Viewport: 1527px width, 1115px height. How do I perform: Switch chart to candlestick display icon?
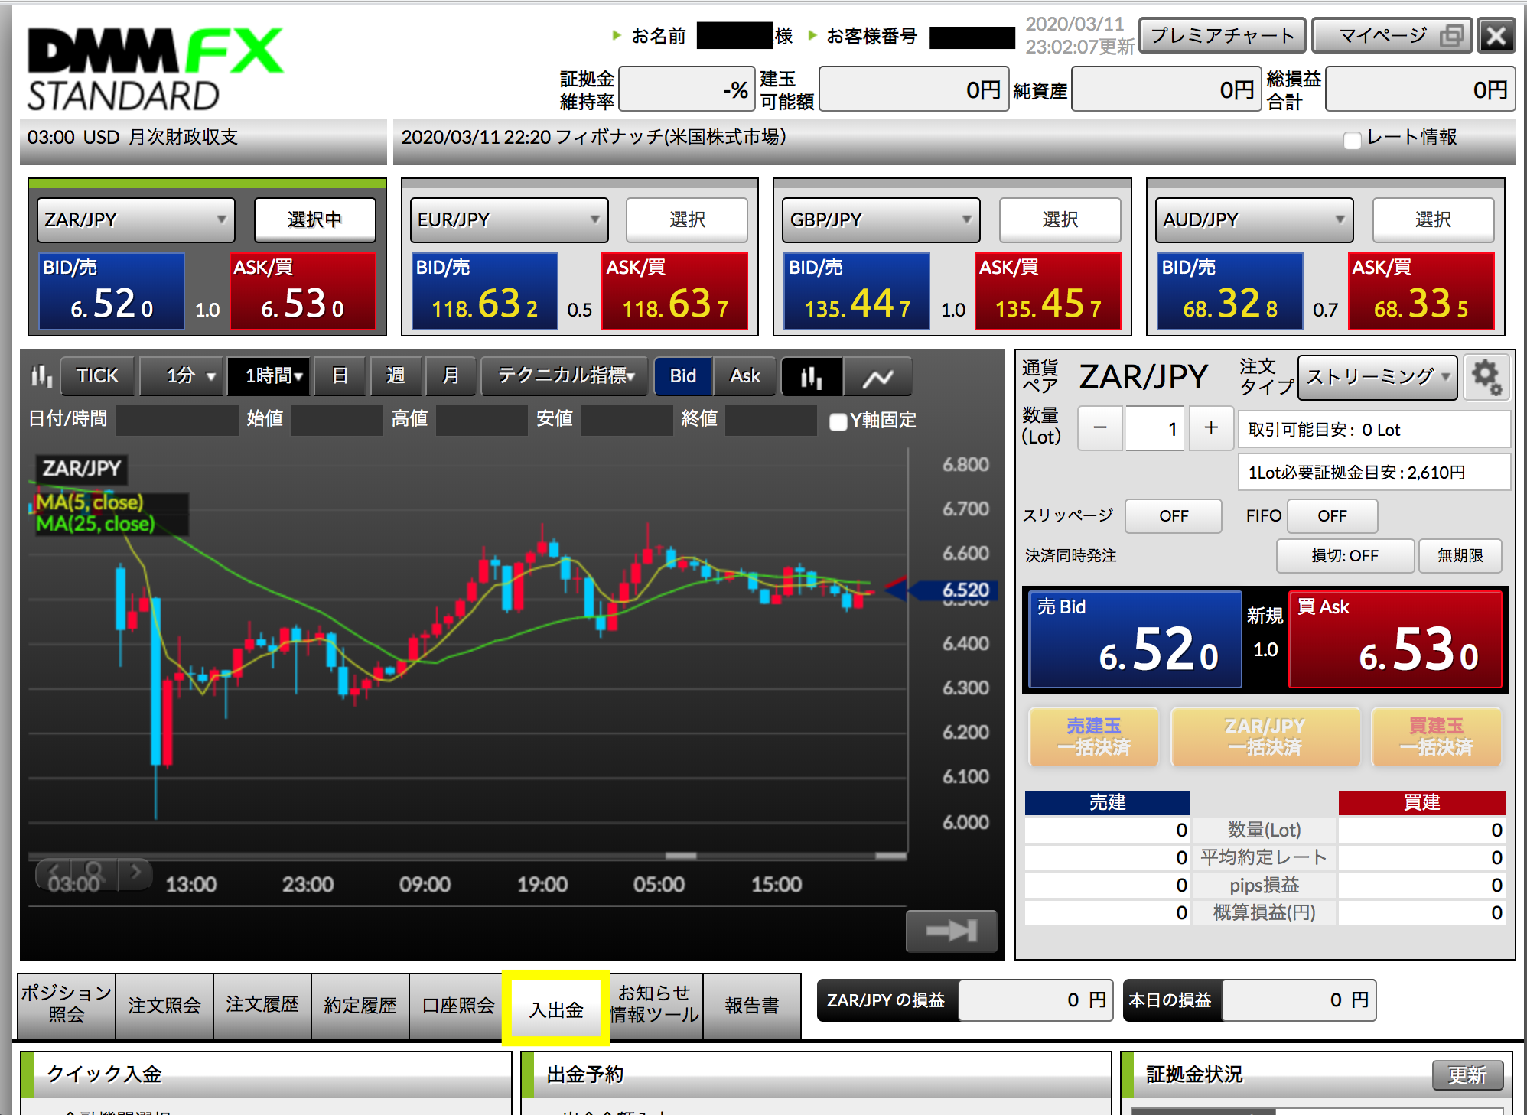pyautogui.click(x=811, y=376)
